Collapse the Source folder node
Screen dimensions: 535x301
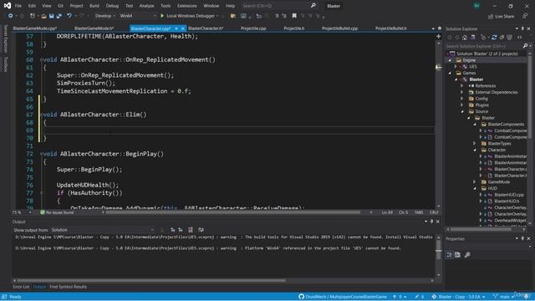tap(462, 111)
